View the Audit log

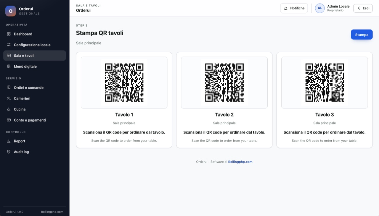35,152
